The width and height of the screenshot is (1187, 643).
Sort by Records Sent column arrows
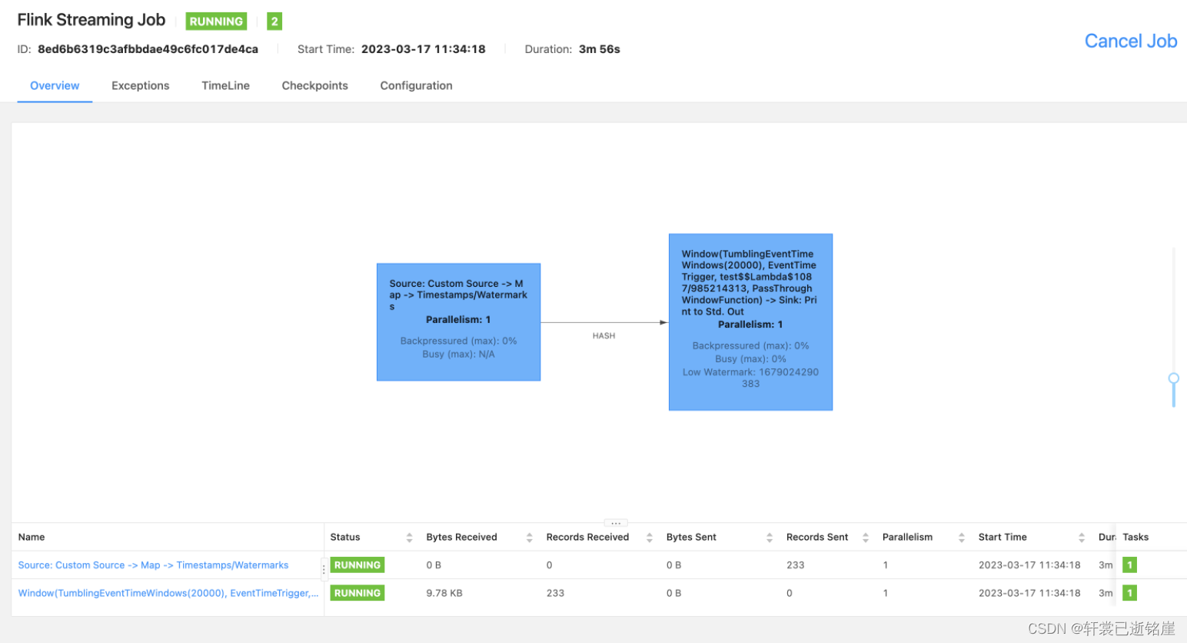point(866,538)
